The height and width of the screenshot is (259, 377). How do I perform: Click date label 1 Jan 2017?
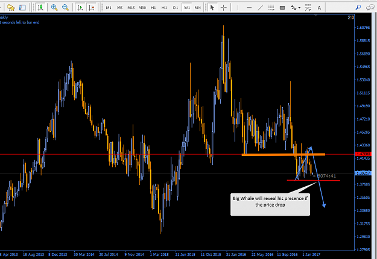click(x=311, y=254)
